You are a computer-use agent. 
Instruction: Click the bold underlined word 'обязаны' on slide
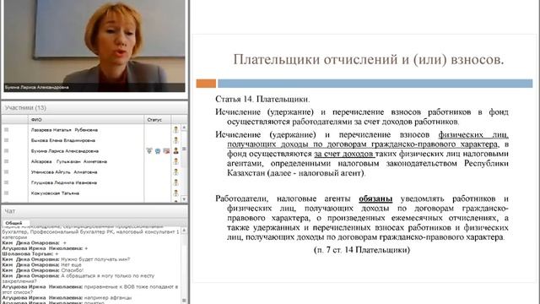[x=375, y=199]
